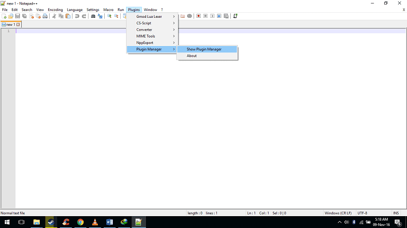Close the 'new 1' document tab
This screenshot has width=407, height=228.
point(18,24)
